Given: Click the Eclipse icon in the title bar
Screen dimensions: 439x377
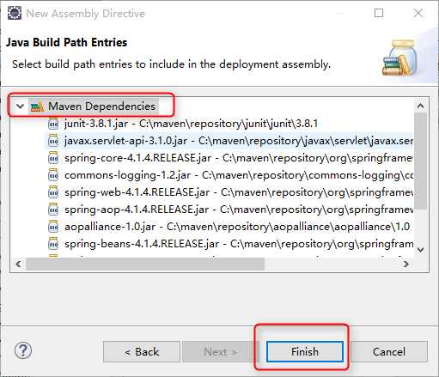Looking at the screenshot, I should [15, 13].
